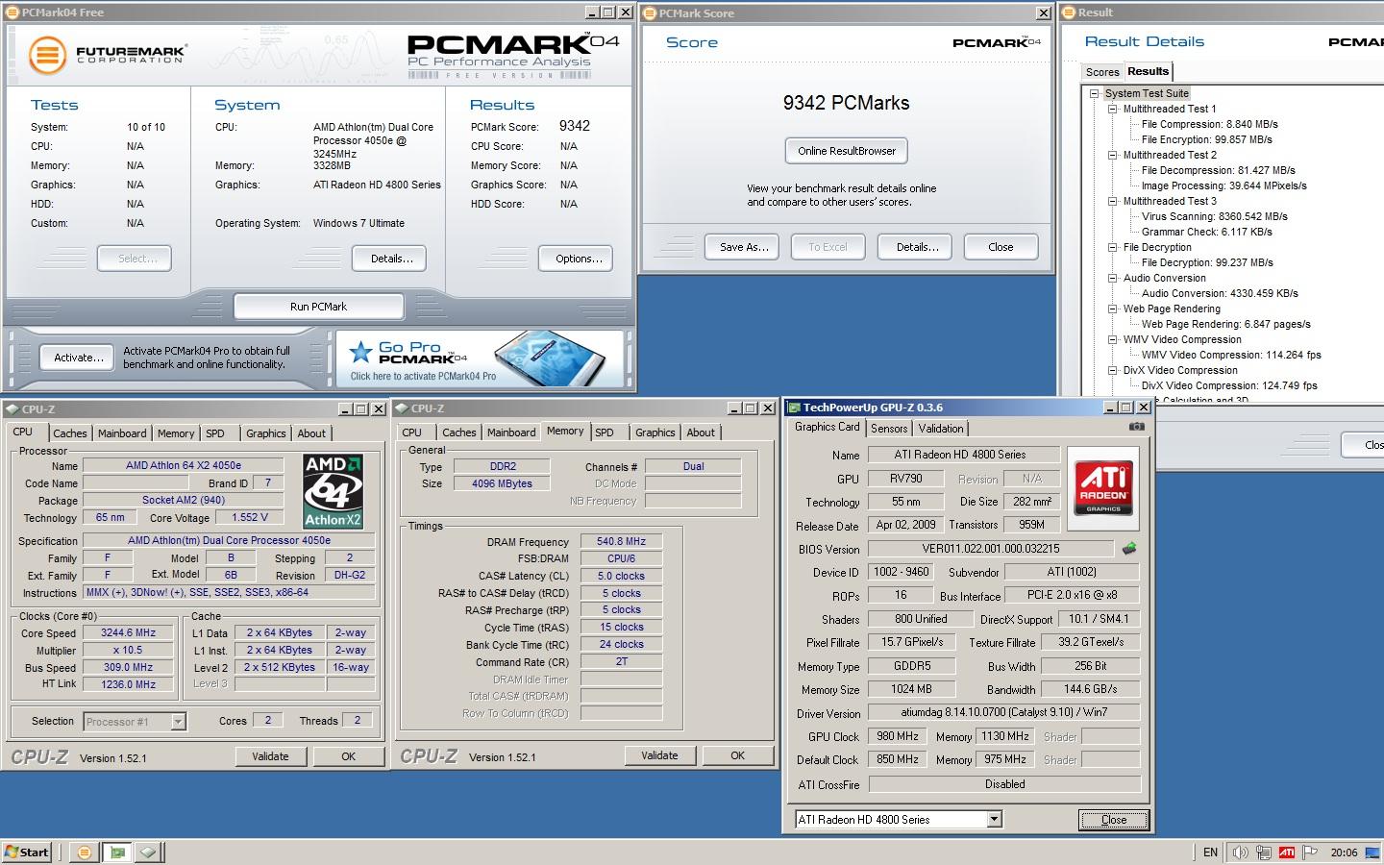Click the Online ResultBrowser button
Image resolution: width=1384 pixels, height=865 pixels.
click(x=846, y=151)
